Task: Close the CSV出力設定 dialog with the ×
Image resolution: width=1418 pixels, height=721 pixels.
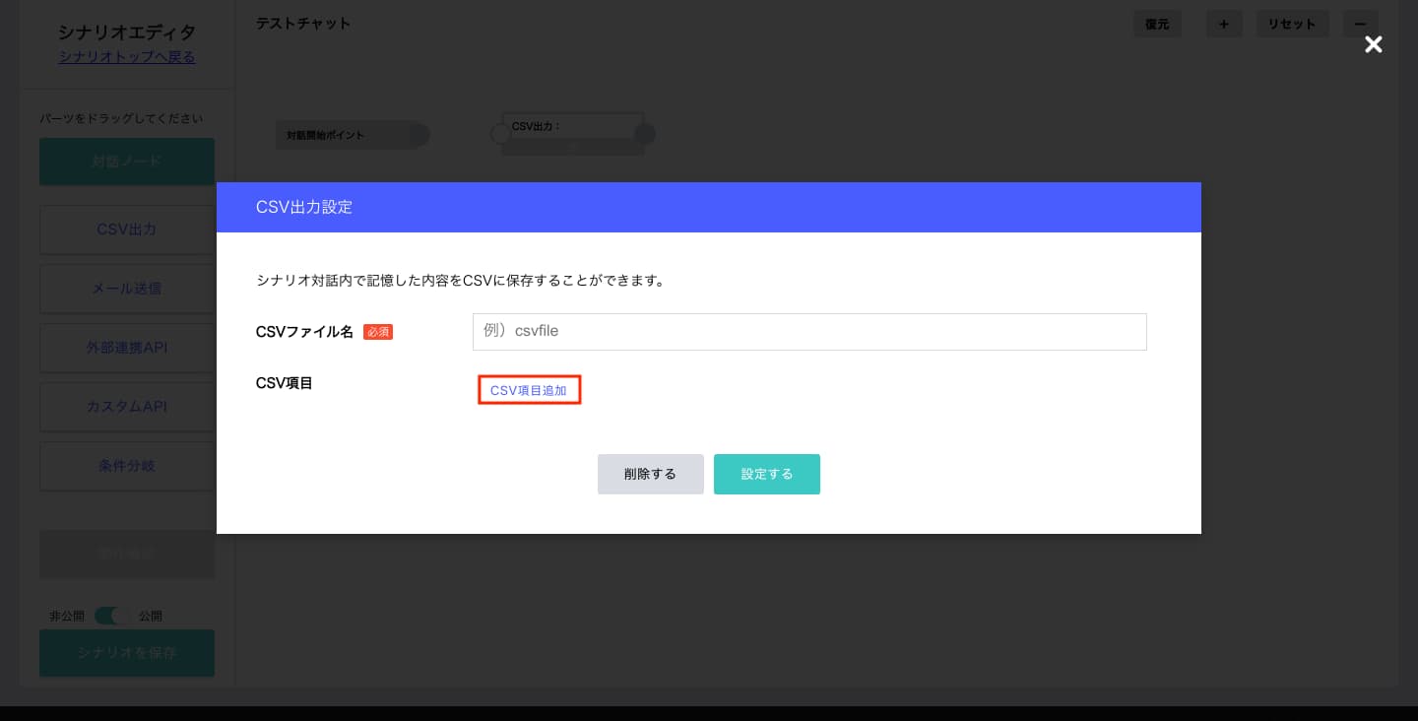Action: [1373, 44]
